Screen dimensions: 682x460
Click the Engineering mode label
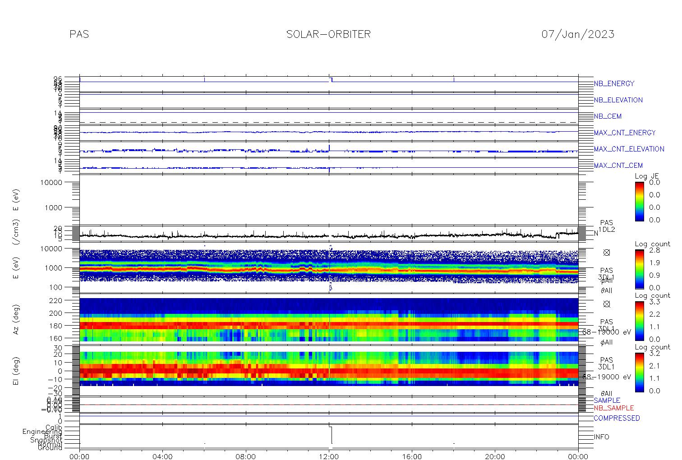coord(43,432)
